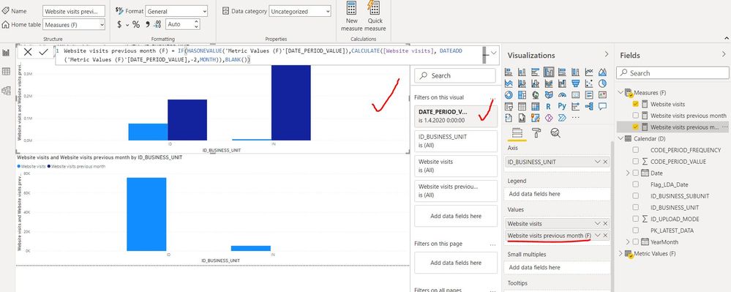Select the funnel chart visual icon
Image resolution: width=731 pixels, height=292 pixels.
(x=575, y=83)
